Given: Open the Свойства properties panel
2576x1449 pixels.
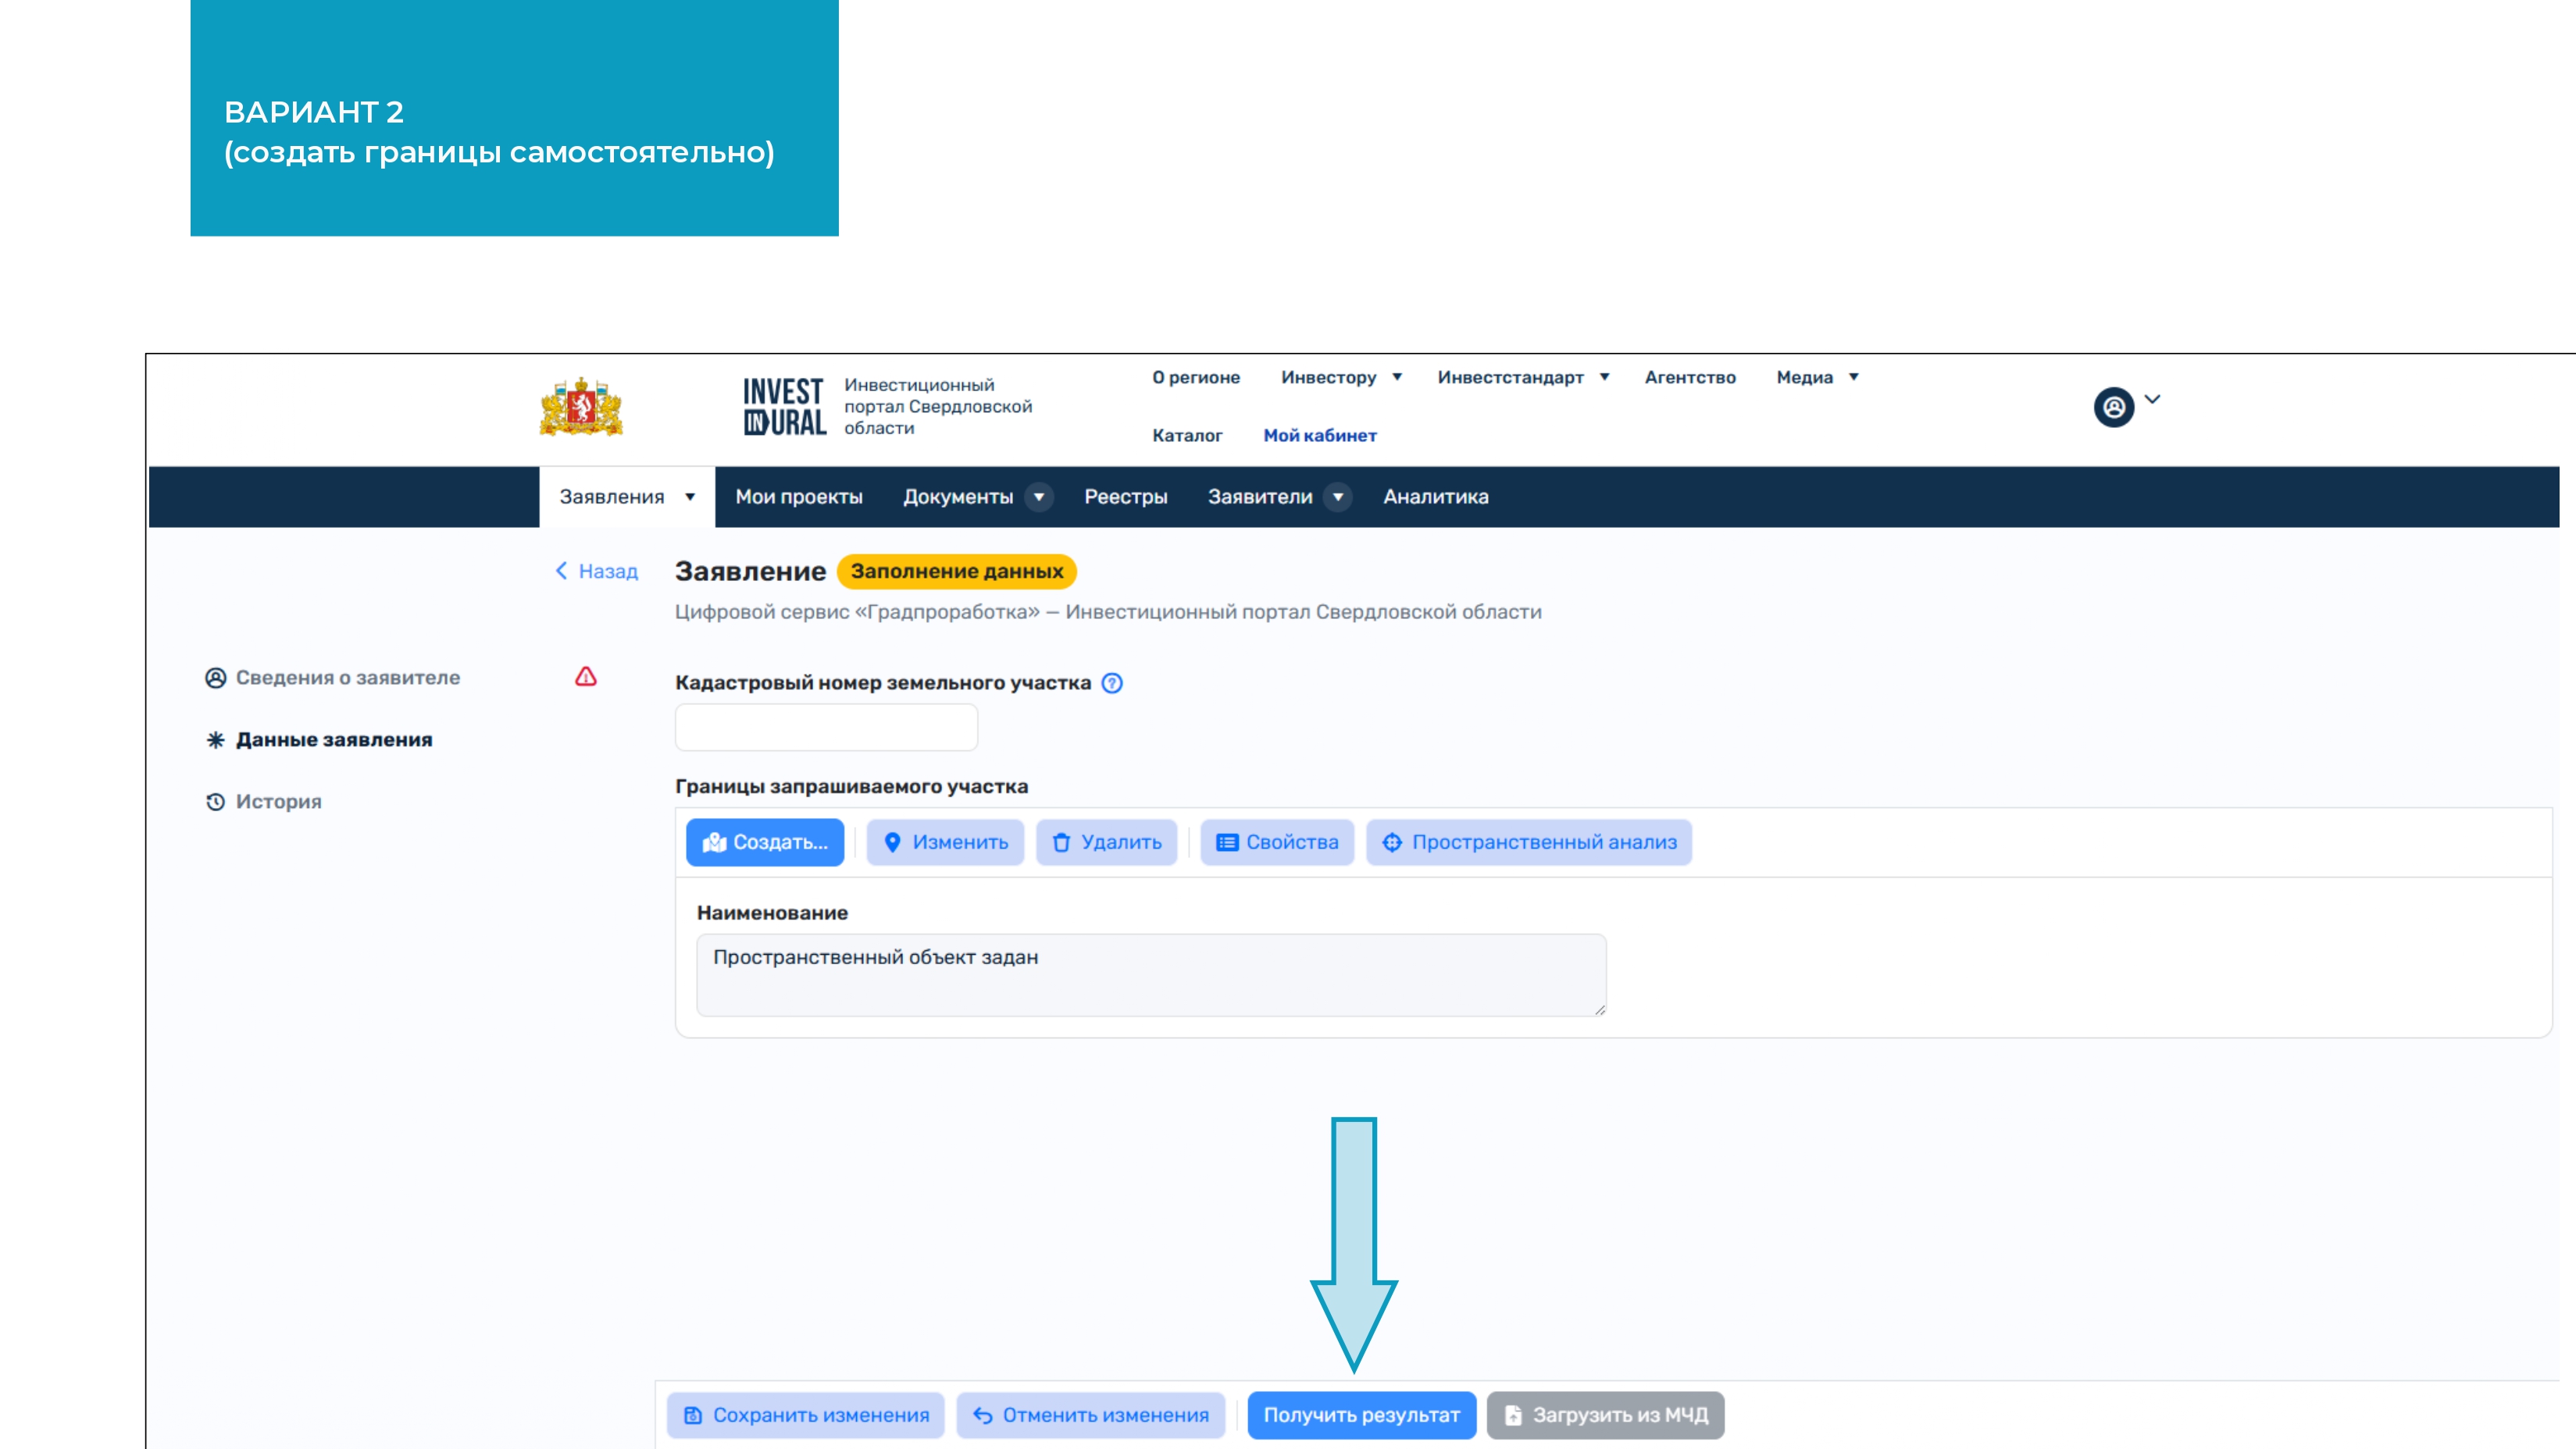Looking at the screenshot, I should [x=1276, y=842].
